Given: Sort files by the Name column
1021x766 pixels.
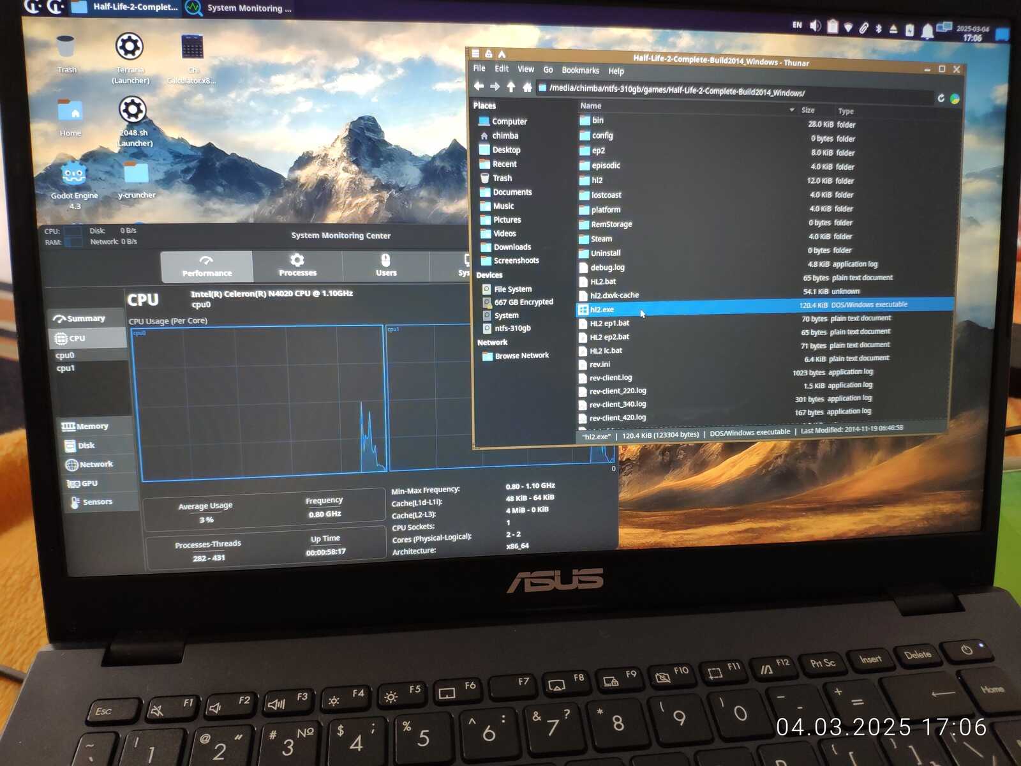Looking at the screenshot, I should 687,107.
